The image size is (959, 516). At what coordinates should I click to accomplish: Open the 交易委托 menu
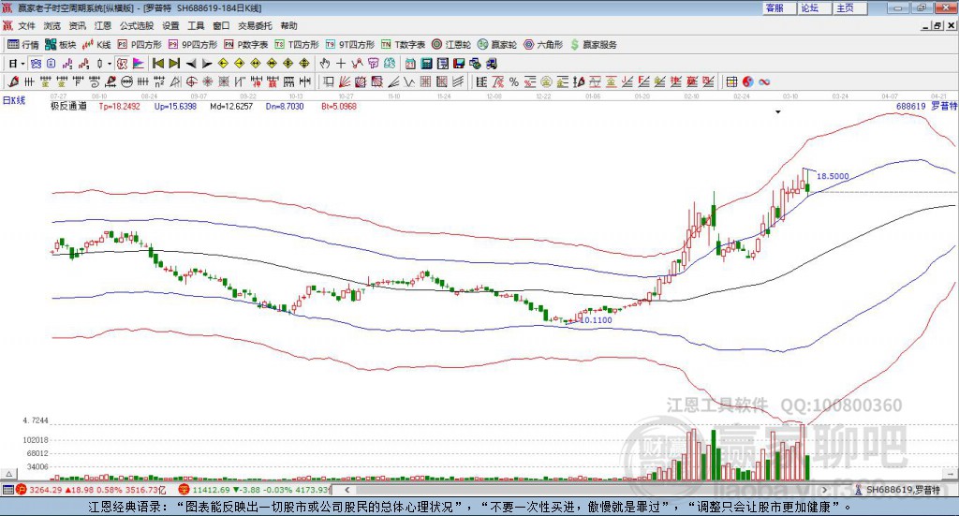pos(255,25)
